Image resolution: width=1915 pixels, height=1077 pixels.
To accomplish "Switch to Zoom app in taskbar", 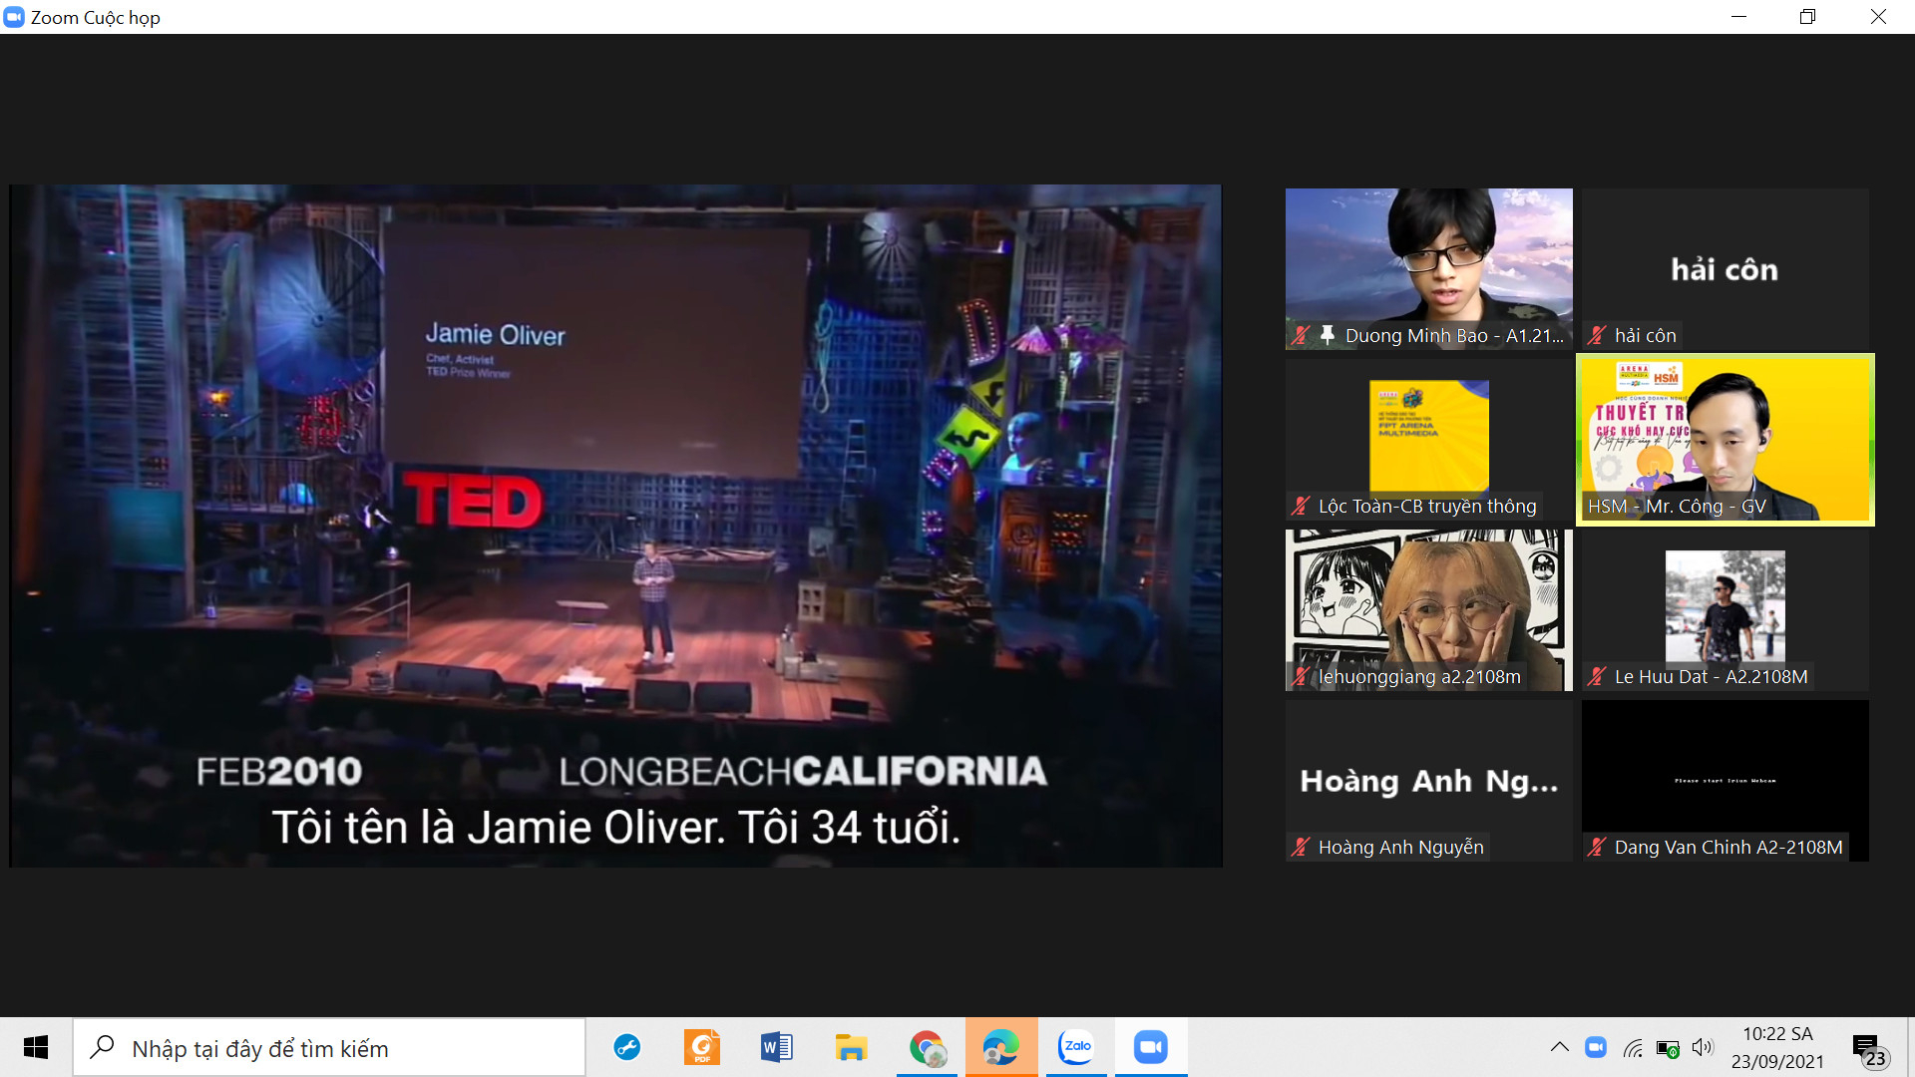I will point(1151,1047).
